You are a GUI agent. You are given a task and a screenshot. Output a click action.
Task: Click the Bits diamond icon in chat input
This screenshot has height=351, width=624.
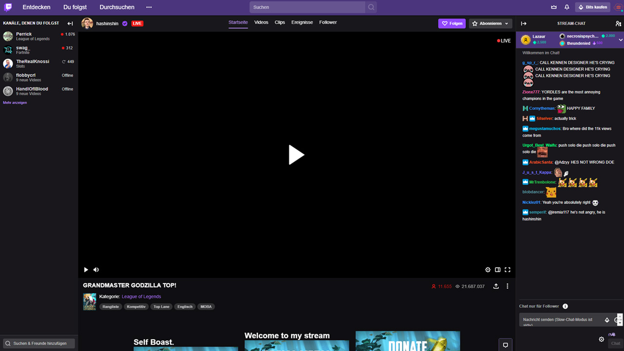607,320
